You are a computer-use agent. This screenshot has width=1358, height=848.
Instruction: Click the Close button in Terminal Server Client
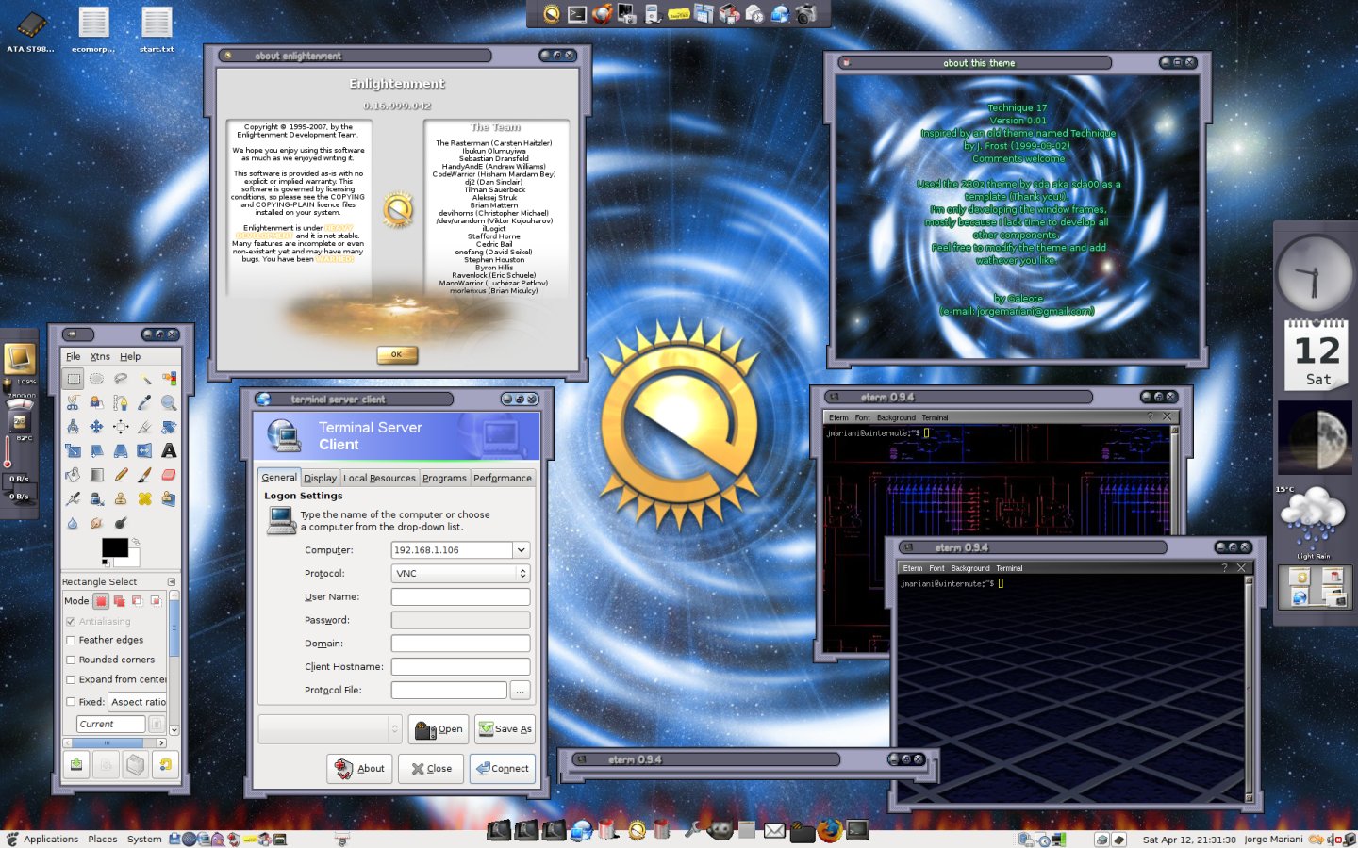click(x=431, y=768)
